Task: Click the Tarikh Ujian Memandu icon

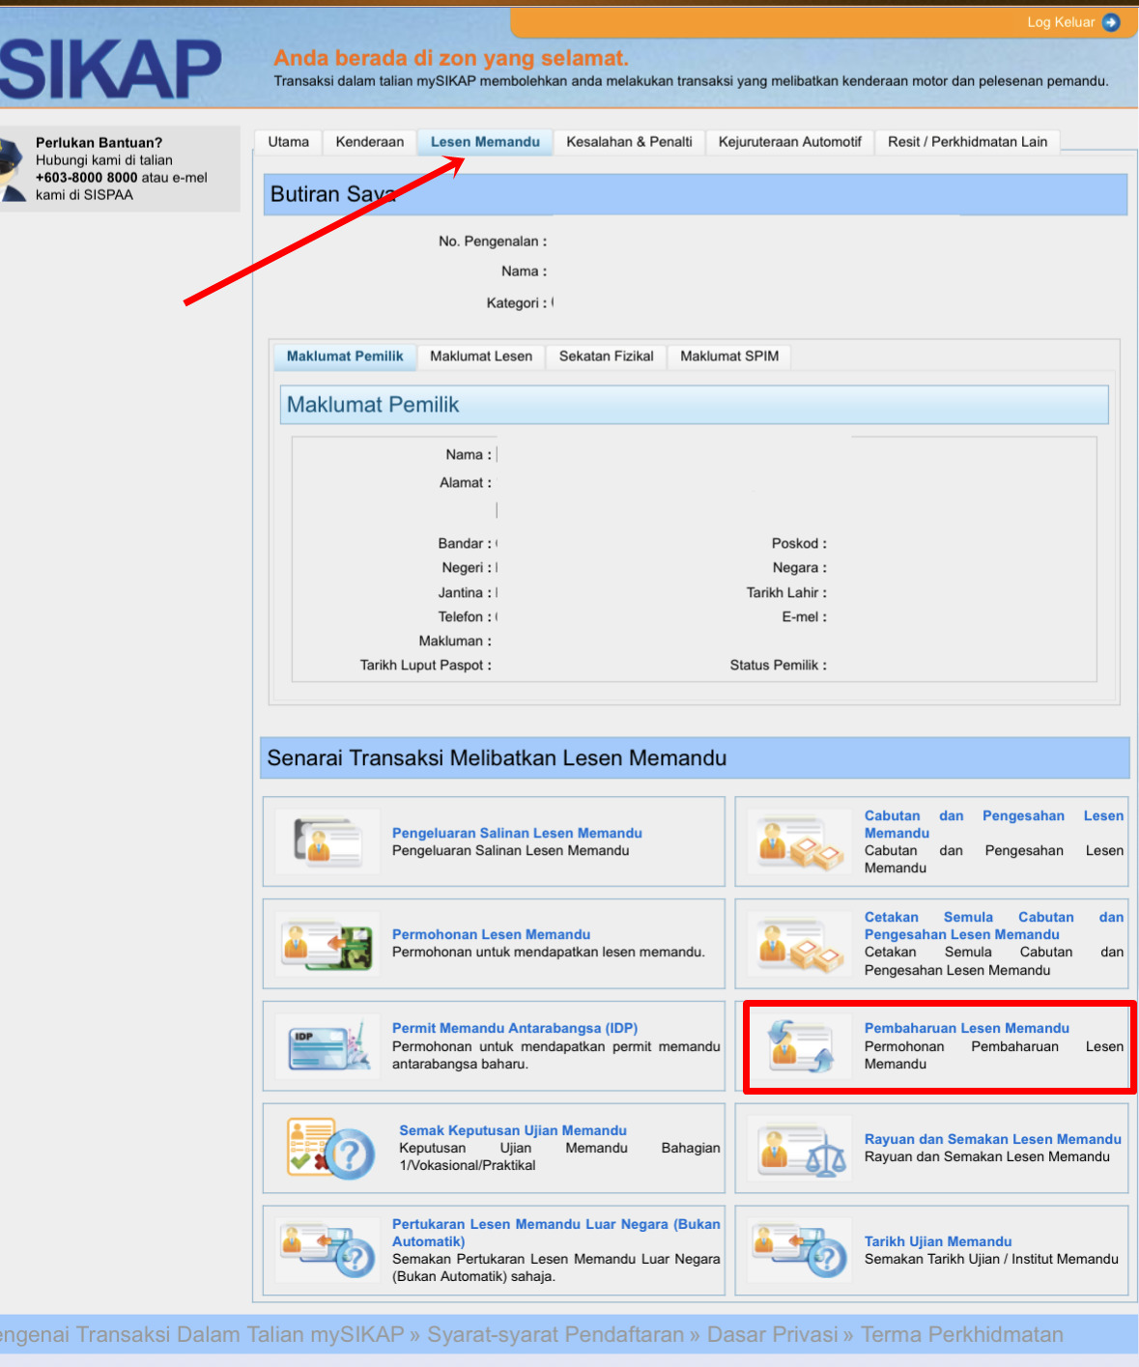Action: (x=801, y=1250)
